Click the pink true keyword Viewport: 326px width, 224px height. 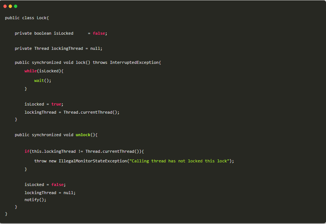[56, 104]
